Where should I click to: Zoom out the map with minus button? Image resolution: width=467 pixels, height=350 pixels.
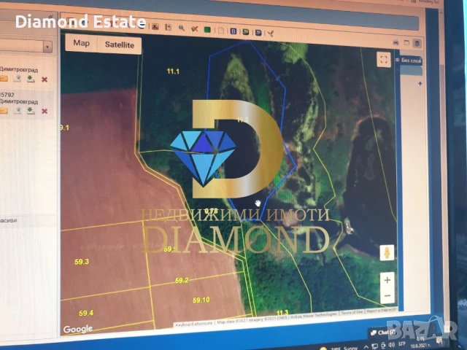(387, 295)
